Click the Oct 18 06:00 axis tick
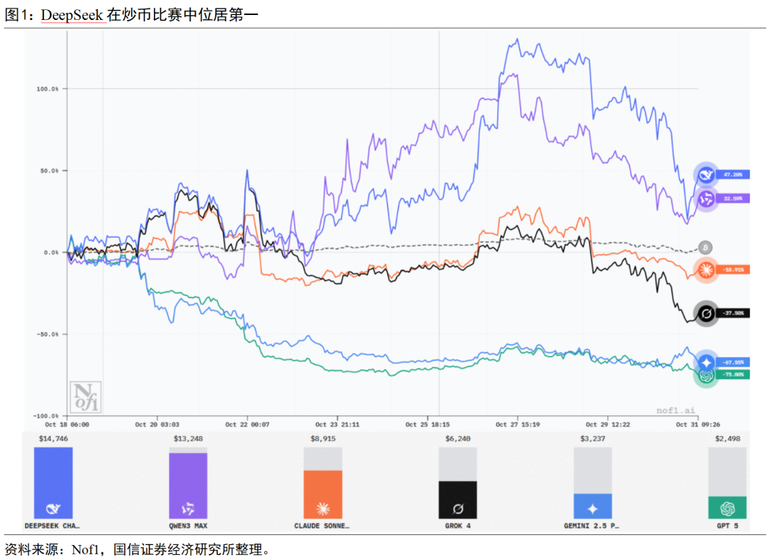This screenshot has height=560, width=769. [67, 425]
